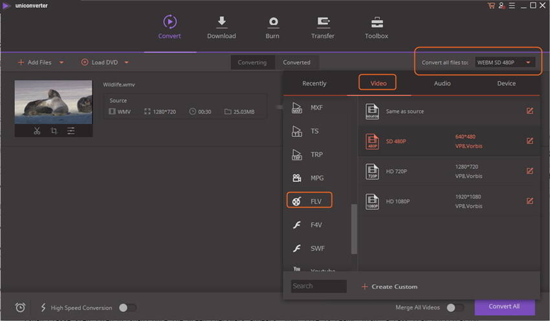Click Create Custom
This screenshot has height=321, width=550.
[x=390, y=286]
